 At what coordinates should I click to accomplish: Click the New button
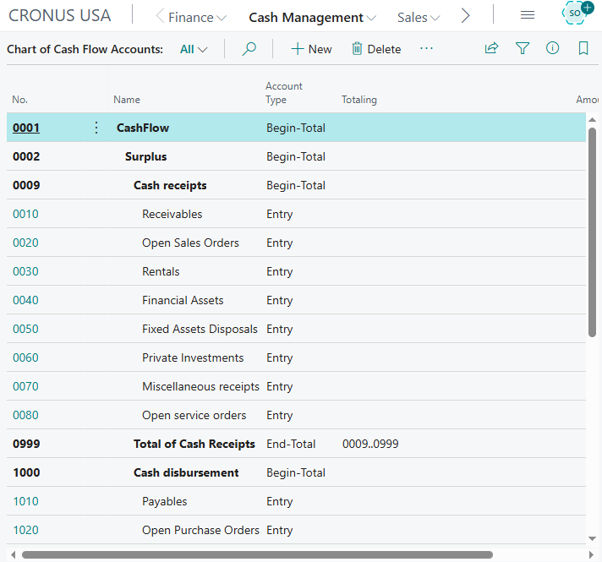click(x=311, y=49)
